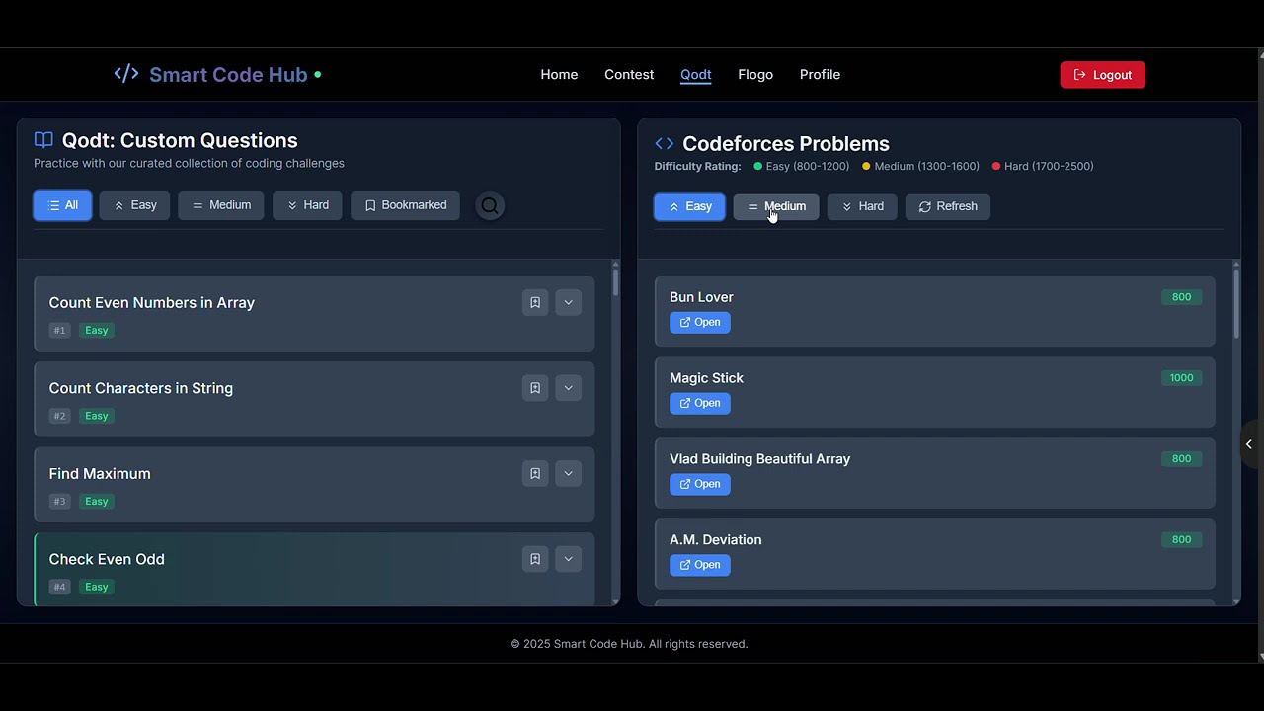The width and height of the screenshot is (1264, 711).
Task: Expand Count Even Numbers in Array details
Action: click(x=568, y=302)
